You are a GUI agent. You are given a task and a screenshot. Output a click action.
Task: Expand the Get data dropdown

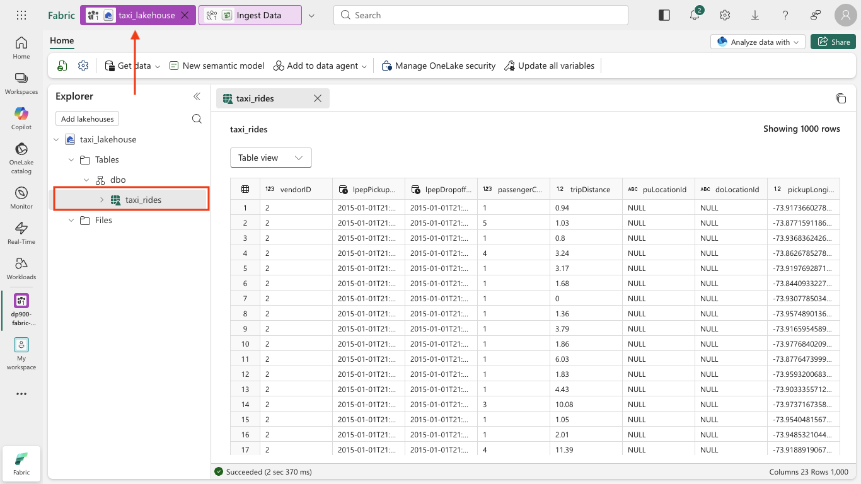pyautogui.click(x=132, y=66)
